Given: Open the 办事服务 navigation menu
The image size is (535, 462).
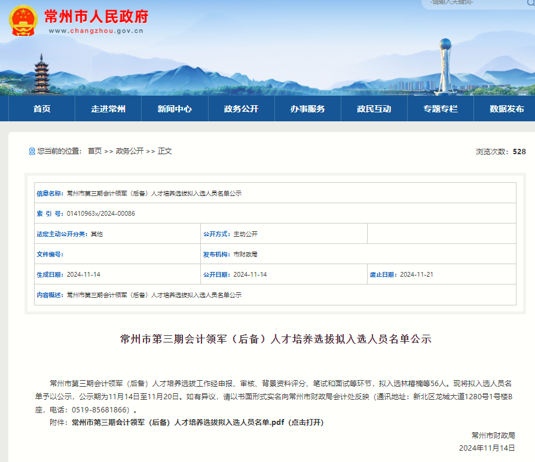Looking at the screenshot, I should pyautogui.click(x=307, y=109).
